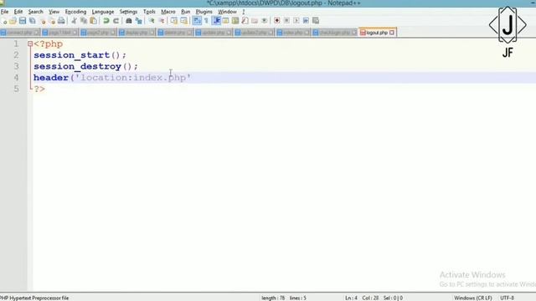Toggle Word Wrap toolbar button
This screenshot has height=301, width=536.
click(197, 21)
